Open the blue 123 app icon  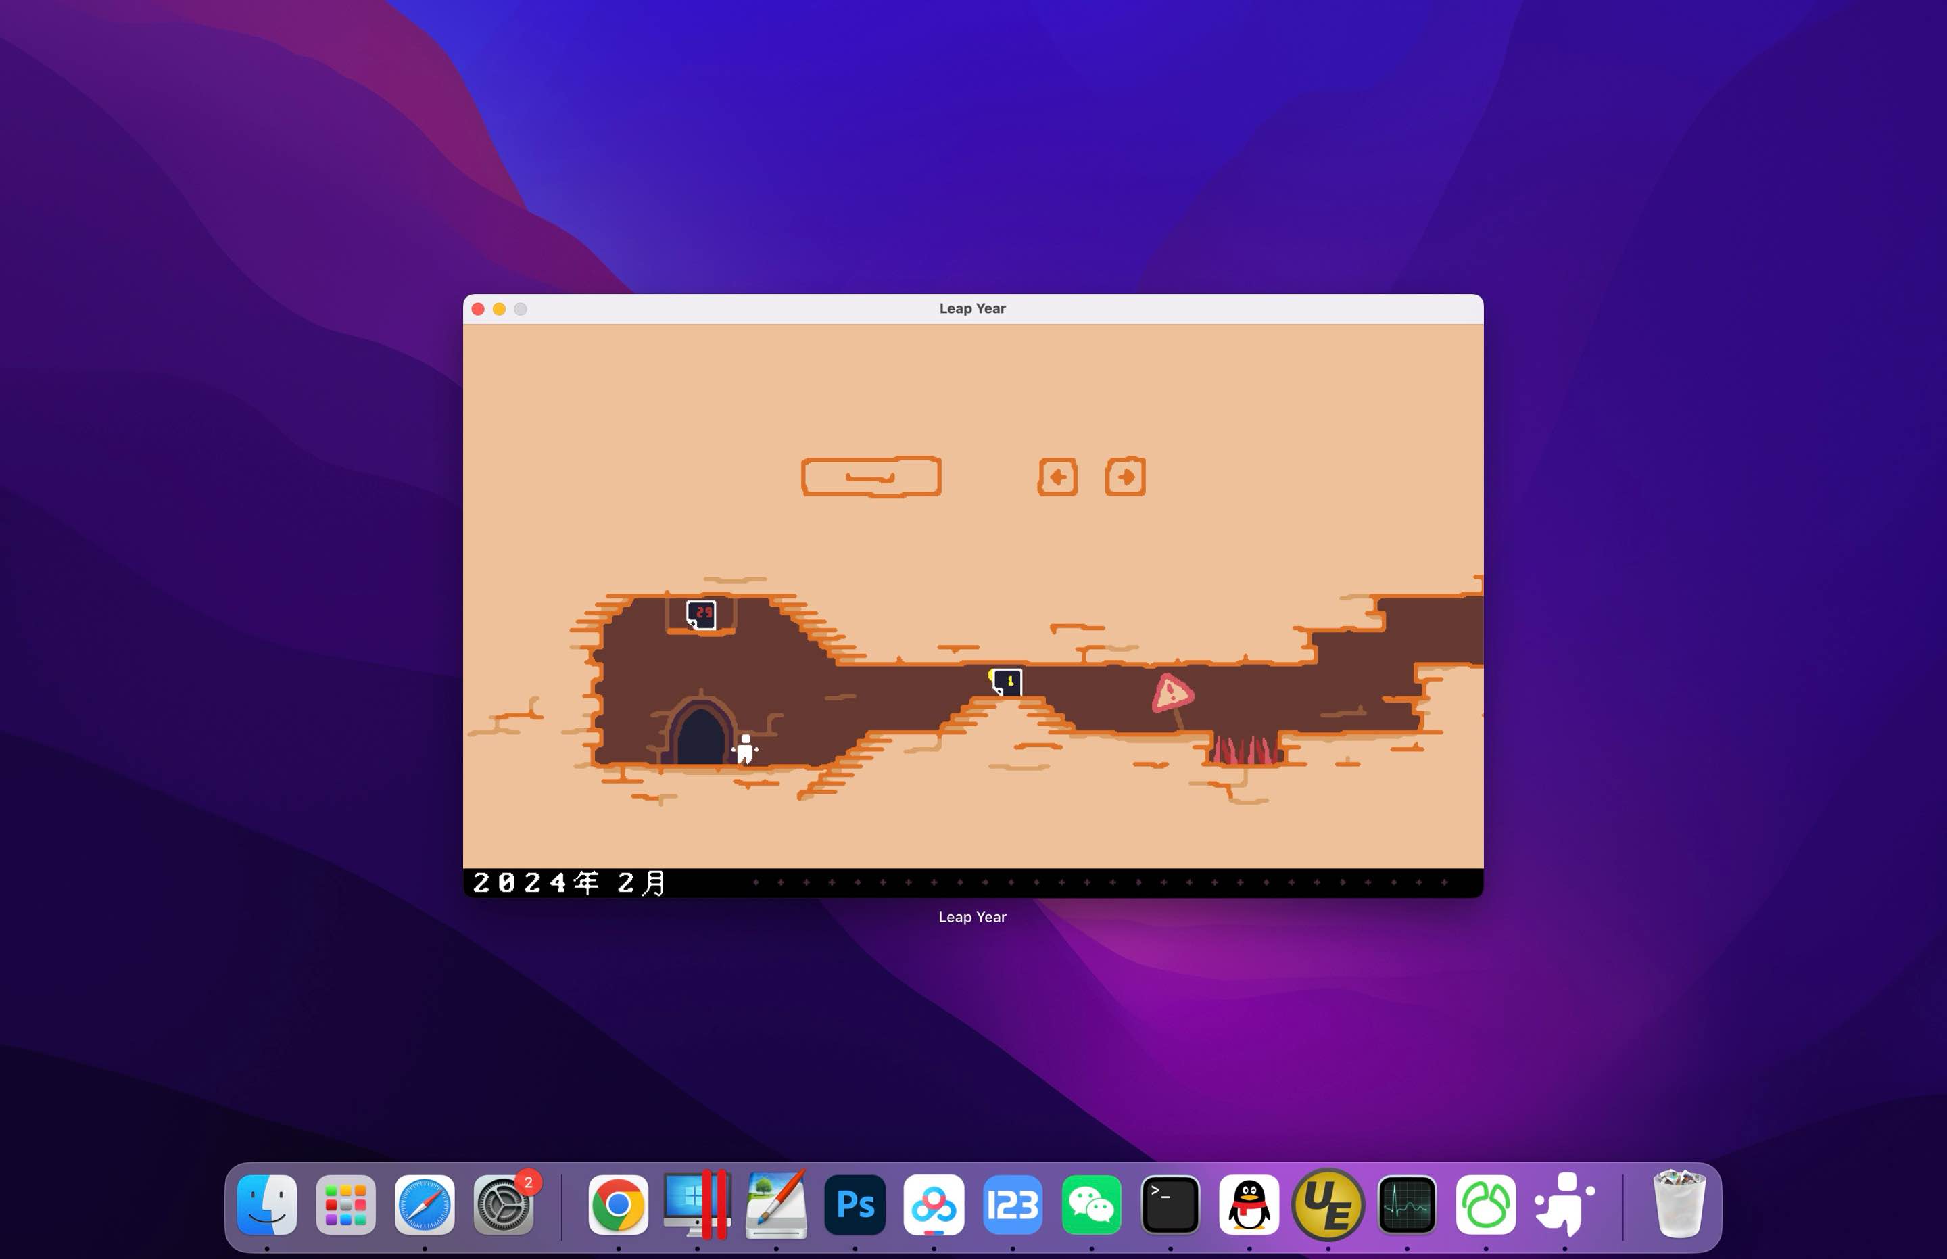(x=1013, y=1204)
